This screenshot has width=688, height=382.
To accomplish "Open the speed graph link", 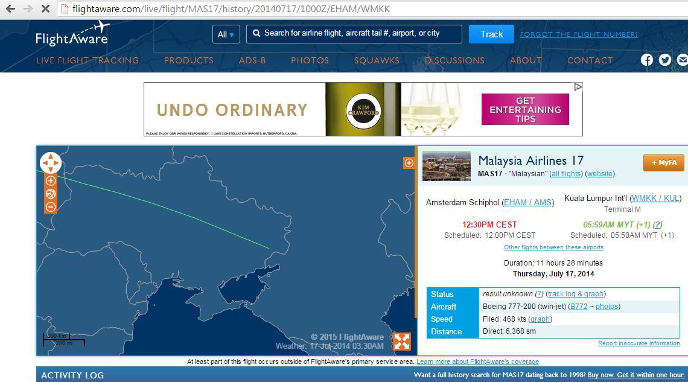I will [x=540, y=319].
